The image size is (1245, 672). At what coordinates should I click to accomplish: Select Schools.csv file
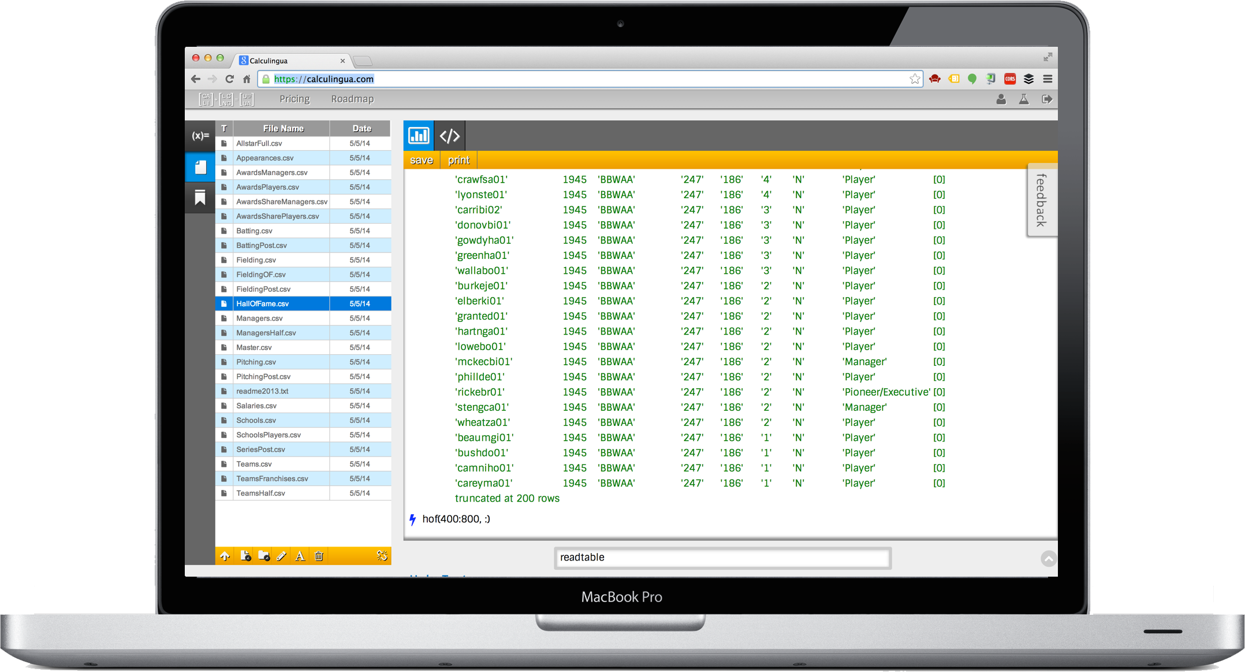pos(303,420)
